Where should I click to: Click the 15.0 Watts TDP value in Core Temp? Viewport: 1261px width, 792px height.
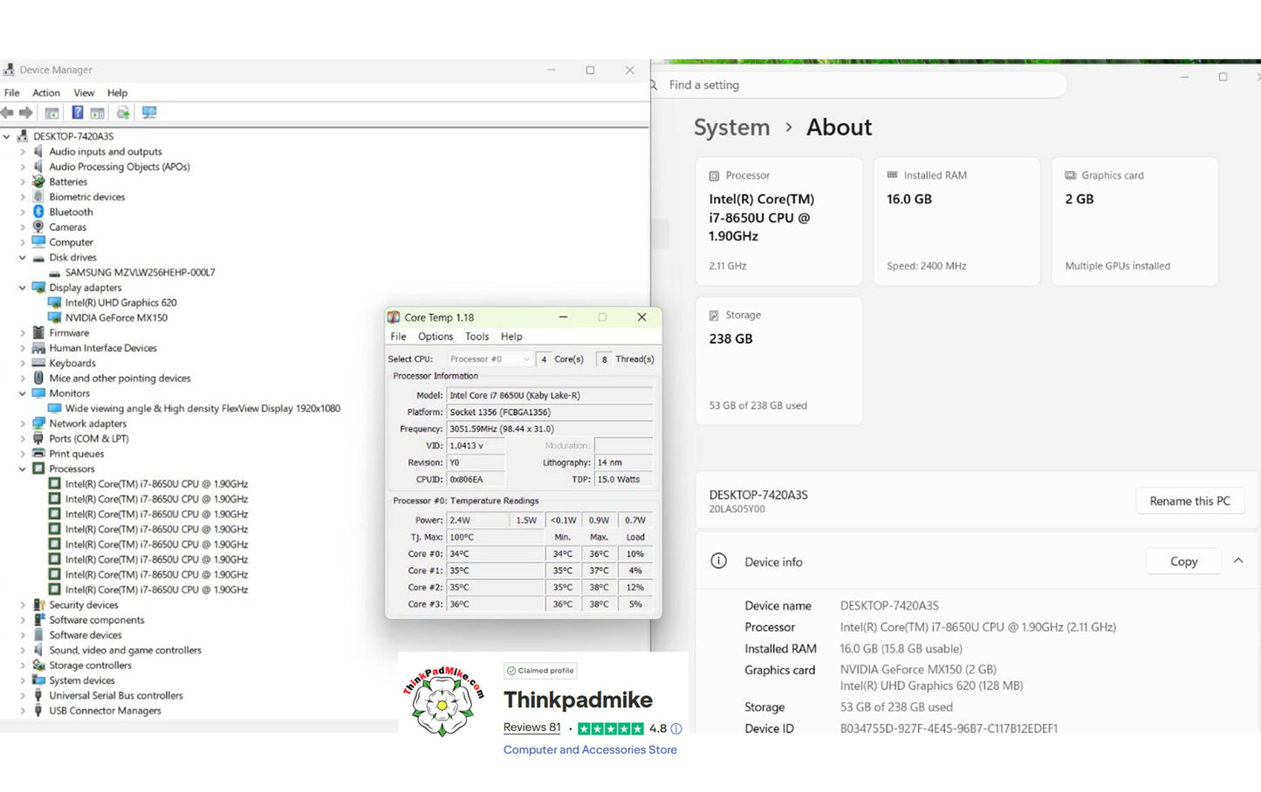[623, 479]
